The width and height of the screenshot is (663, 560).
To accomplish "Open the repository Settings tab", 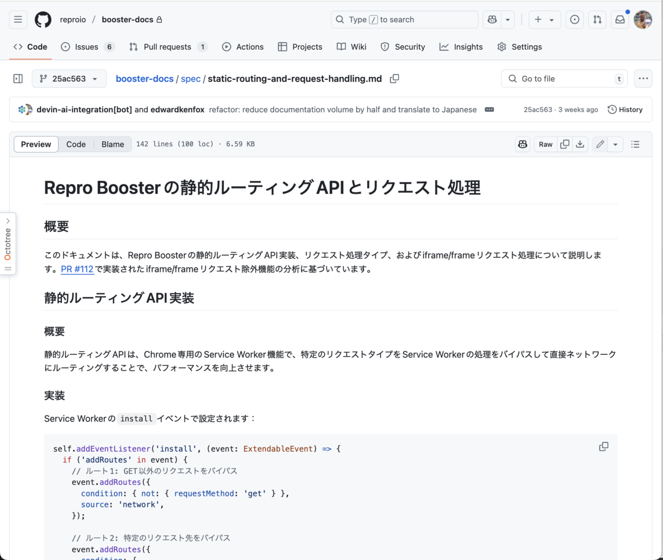I will coord(519,47).
